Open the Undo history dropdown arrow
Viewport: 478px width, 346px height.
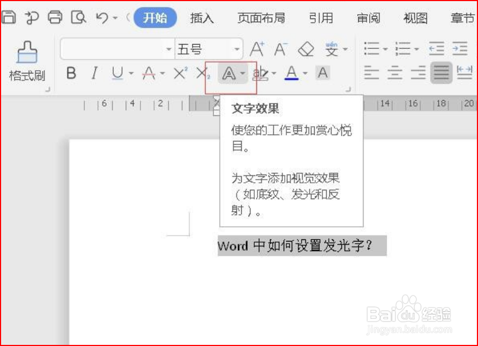tap(115, 18)
